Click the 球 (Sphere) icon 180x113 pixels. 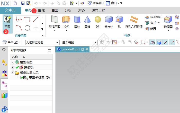pos(97,20)
